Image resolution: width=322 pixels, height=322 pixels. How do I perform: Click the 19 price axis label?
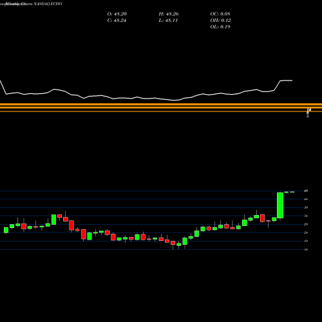click(x=306, y=241)
